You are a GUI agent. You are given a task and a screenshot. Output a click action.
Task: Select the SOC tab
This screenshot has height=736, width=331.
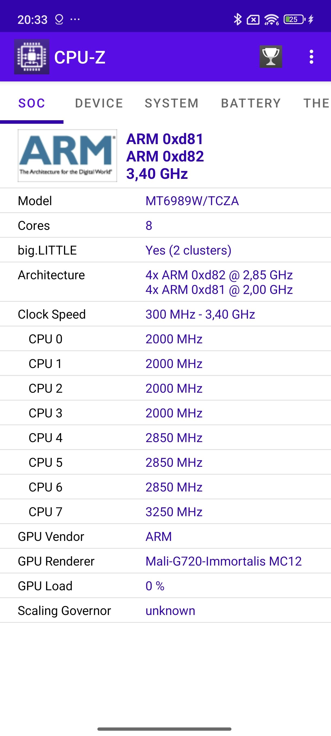(32, 103)
